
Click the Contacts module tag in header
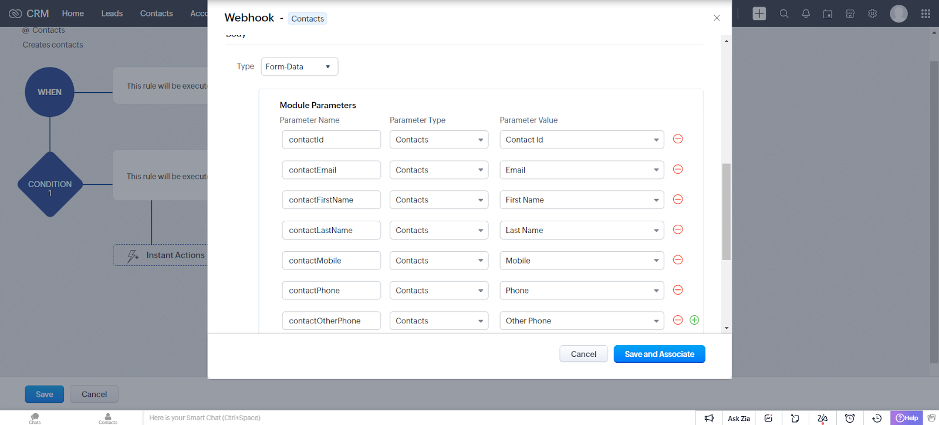308,19
